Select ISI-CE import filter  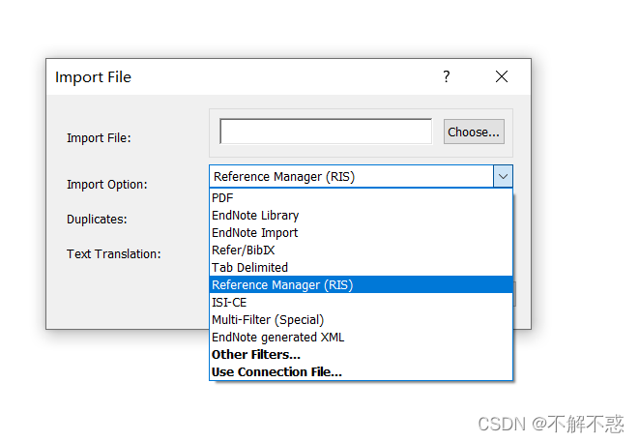pyautogui.click(x=361, y=302)
